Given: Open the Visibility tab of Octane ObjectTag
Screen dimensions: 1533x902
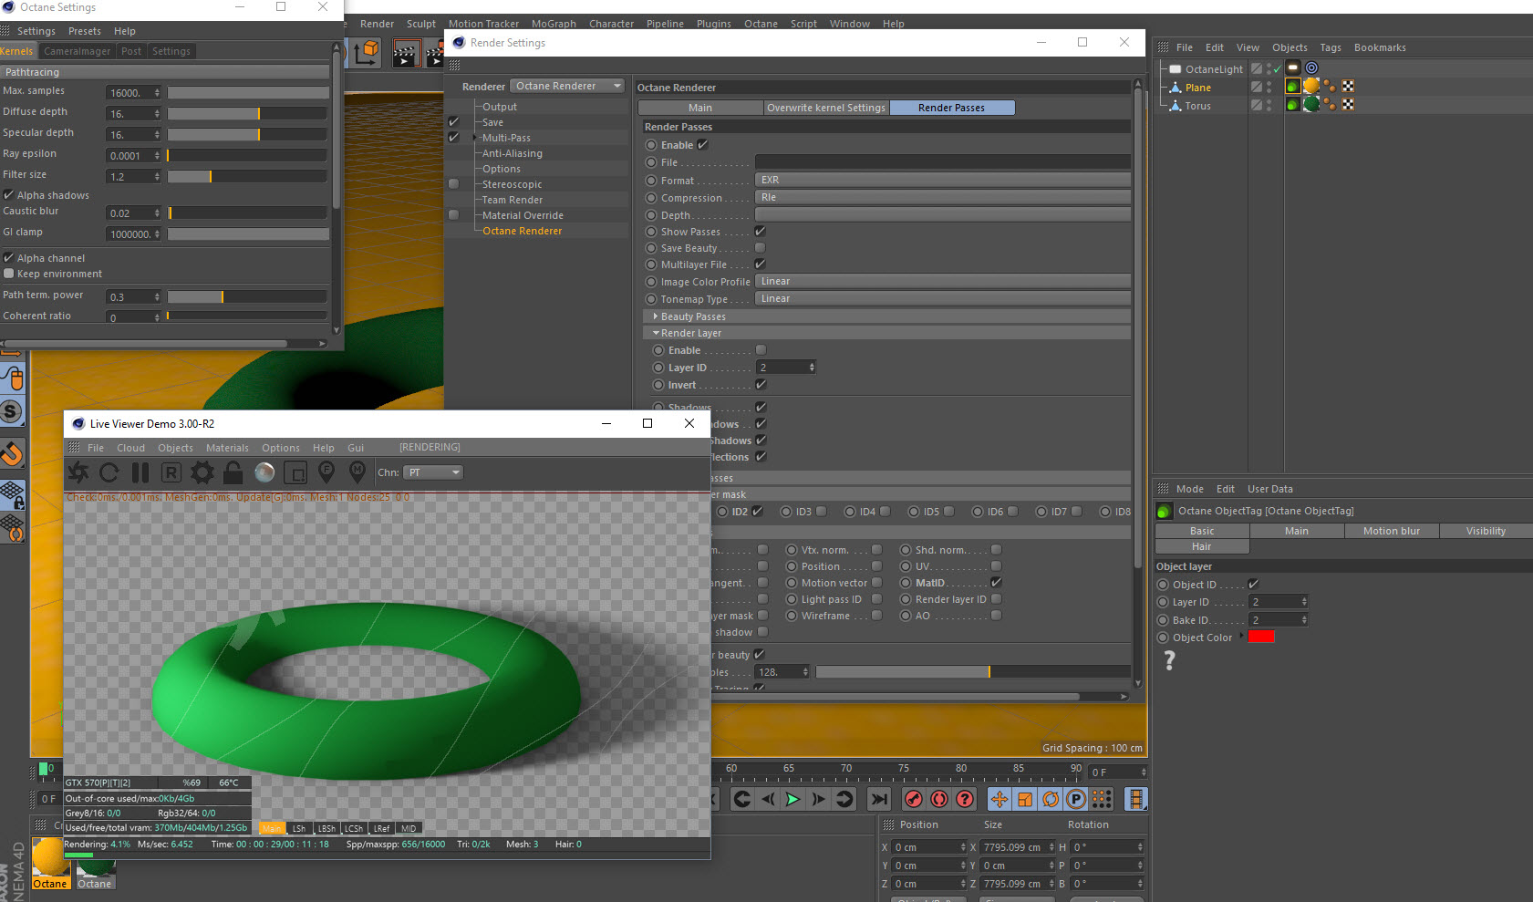Looking at the screenshot, I should [x=1486, y=531].
